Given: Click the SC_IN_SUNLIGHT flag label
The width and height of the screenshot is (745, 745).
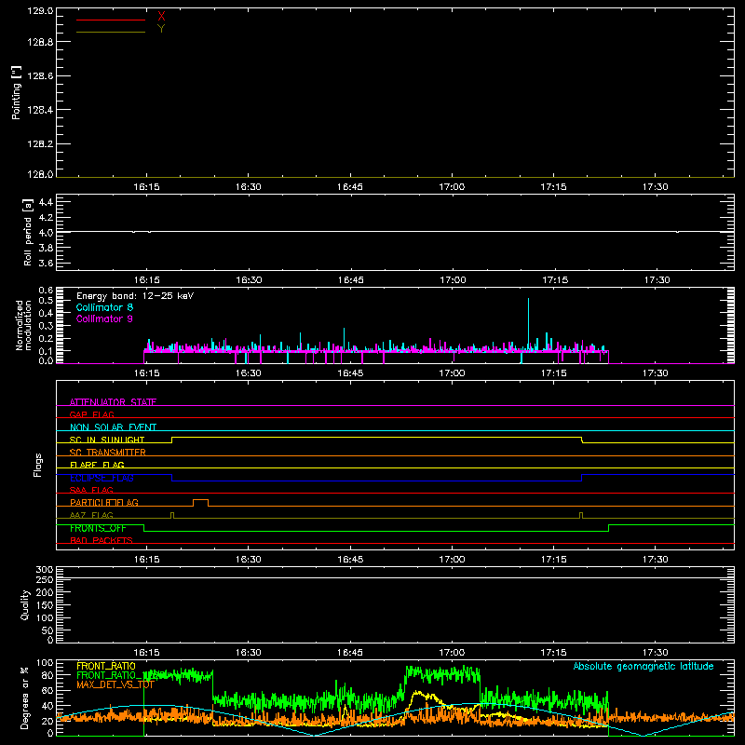Looking at the screenshot, I should click(x=107, y=440).
